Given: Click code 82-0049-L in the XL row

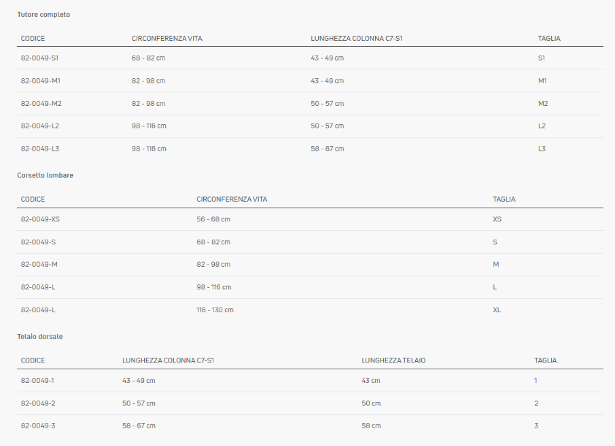Looking at the screenshot, I should [38, 310].
